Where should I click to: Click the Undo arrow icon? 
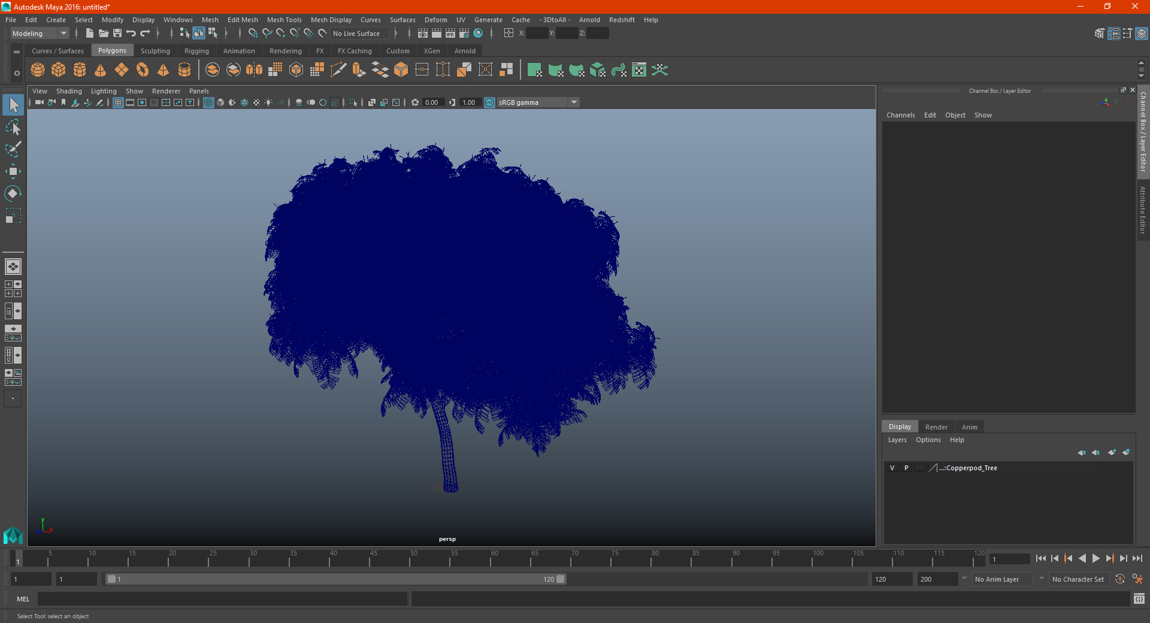tap(131, 34)
